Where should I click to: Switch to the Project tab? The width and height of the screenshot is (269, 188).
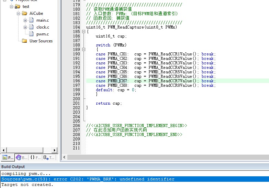[7, 158]
